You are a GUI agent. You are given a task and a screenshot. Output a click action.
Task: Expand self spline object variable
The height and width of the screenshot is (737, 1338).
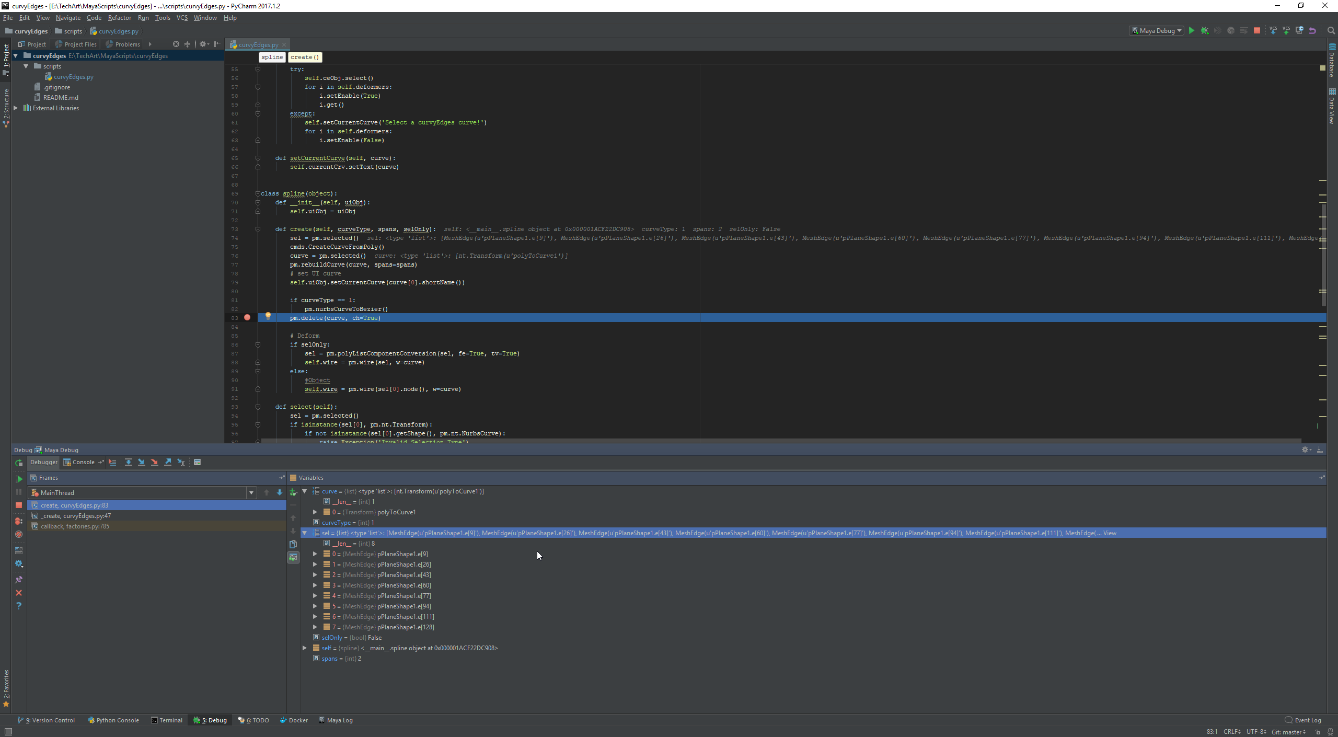point(305,648)
